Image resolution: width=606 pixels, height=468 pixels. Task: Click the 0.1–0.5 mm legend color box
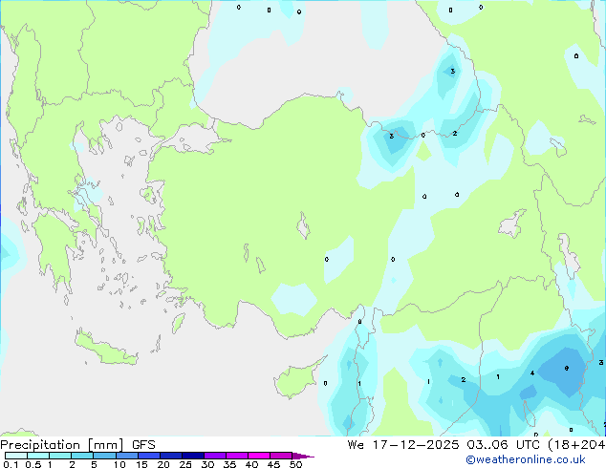(16, 456)
